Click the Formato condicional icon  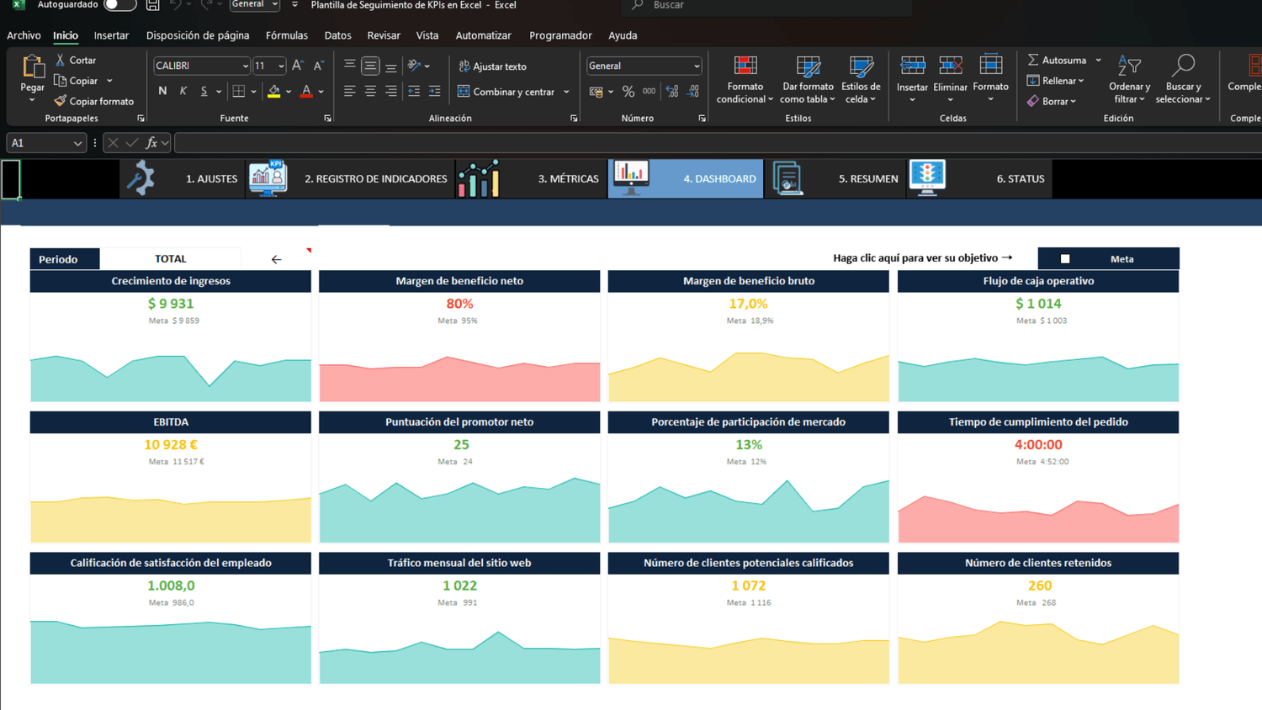coord(745,66)
